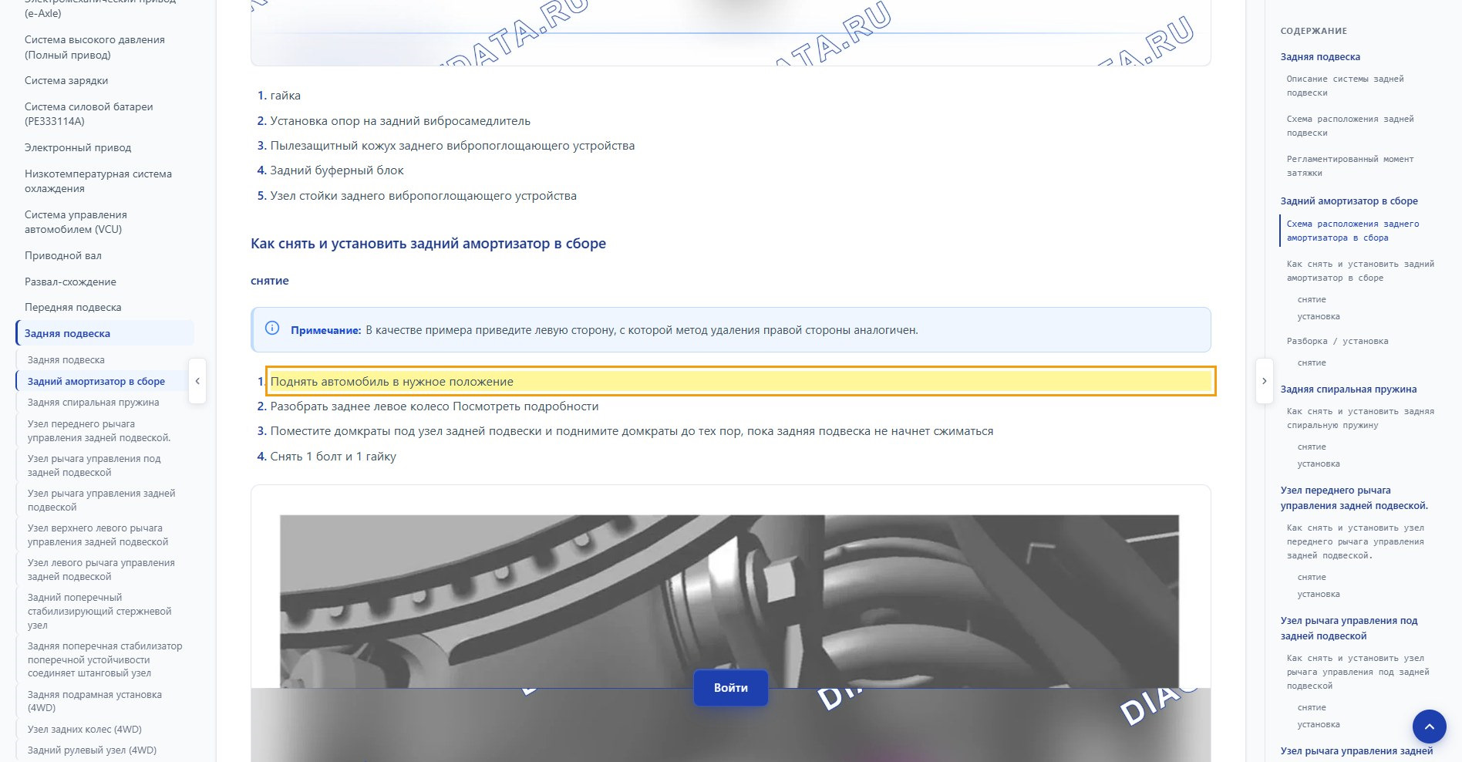Open Задняя спиральная пружина in left sidebar

pyautogui.click(x=93, y=402)
